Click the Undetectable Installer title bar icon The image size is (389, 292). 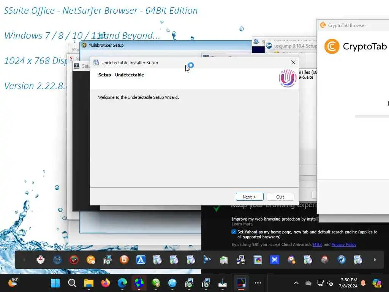[96, 63]
